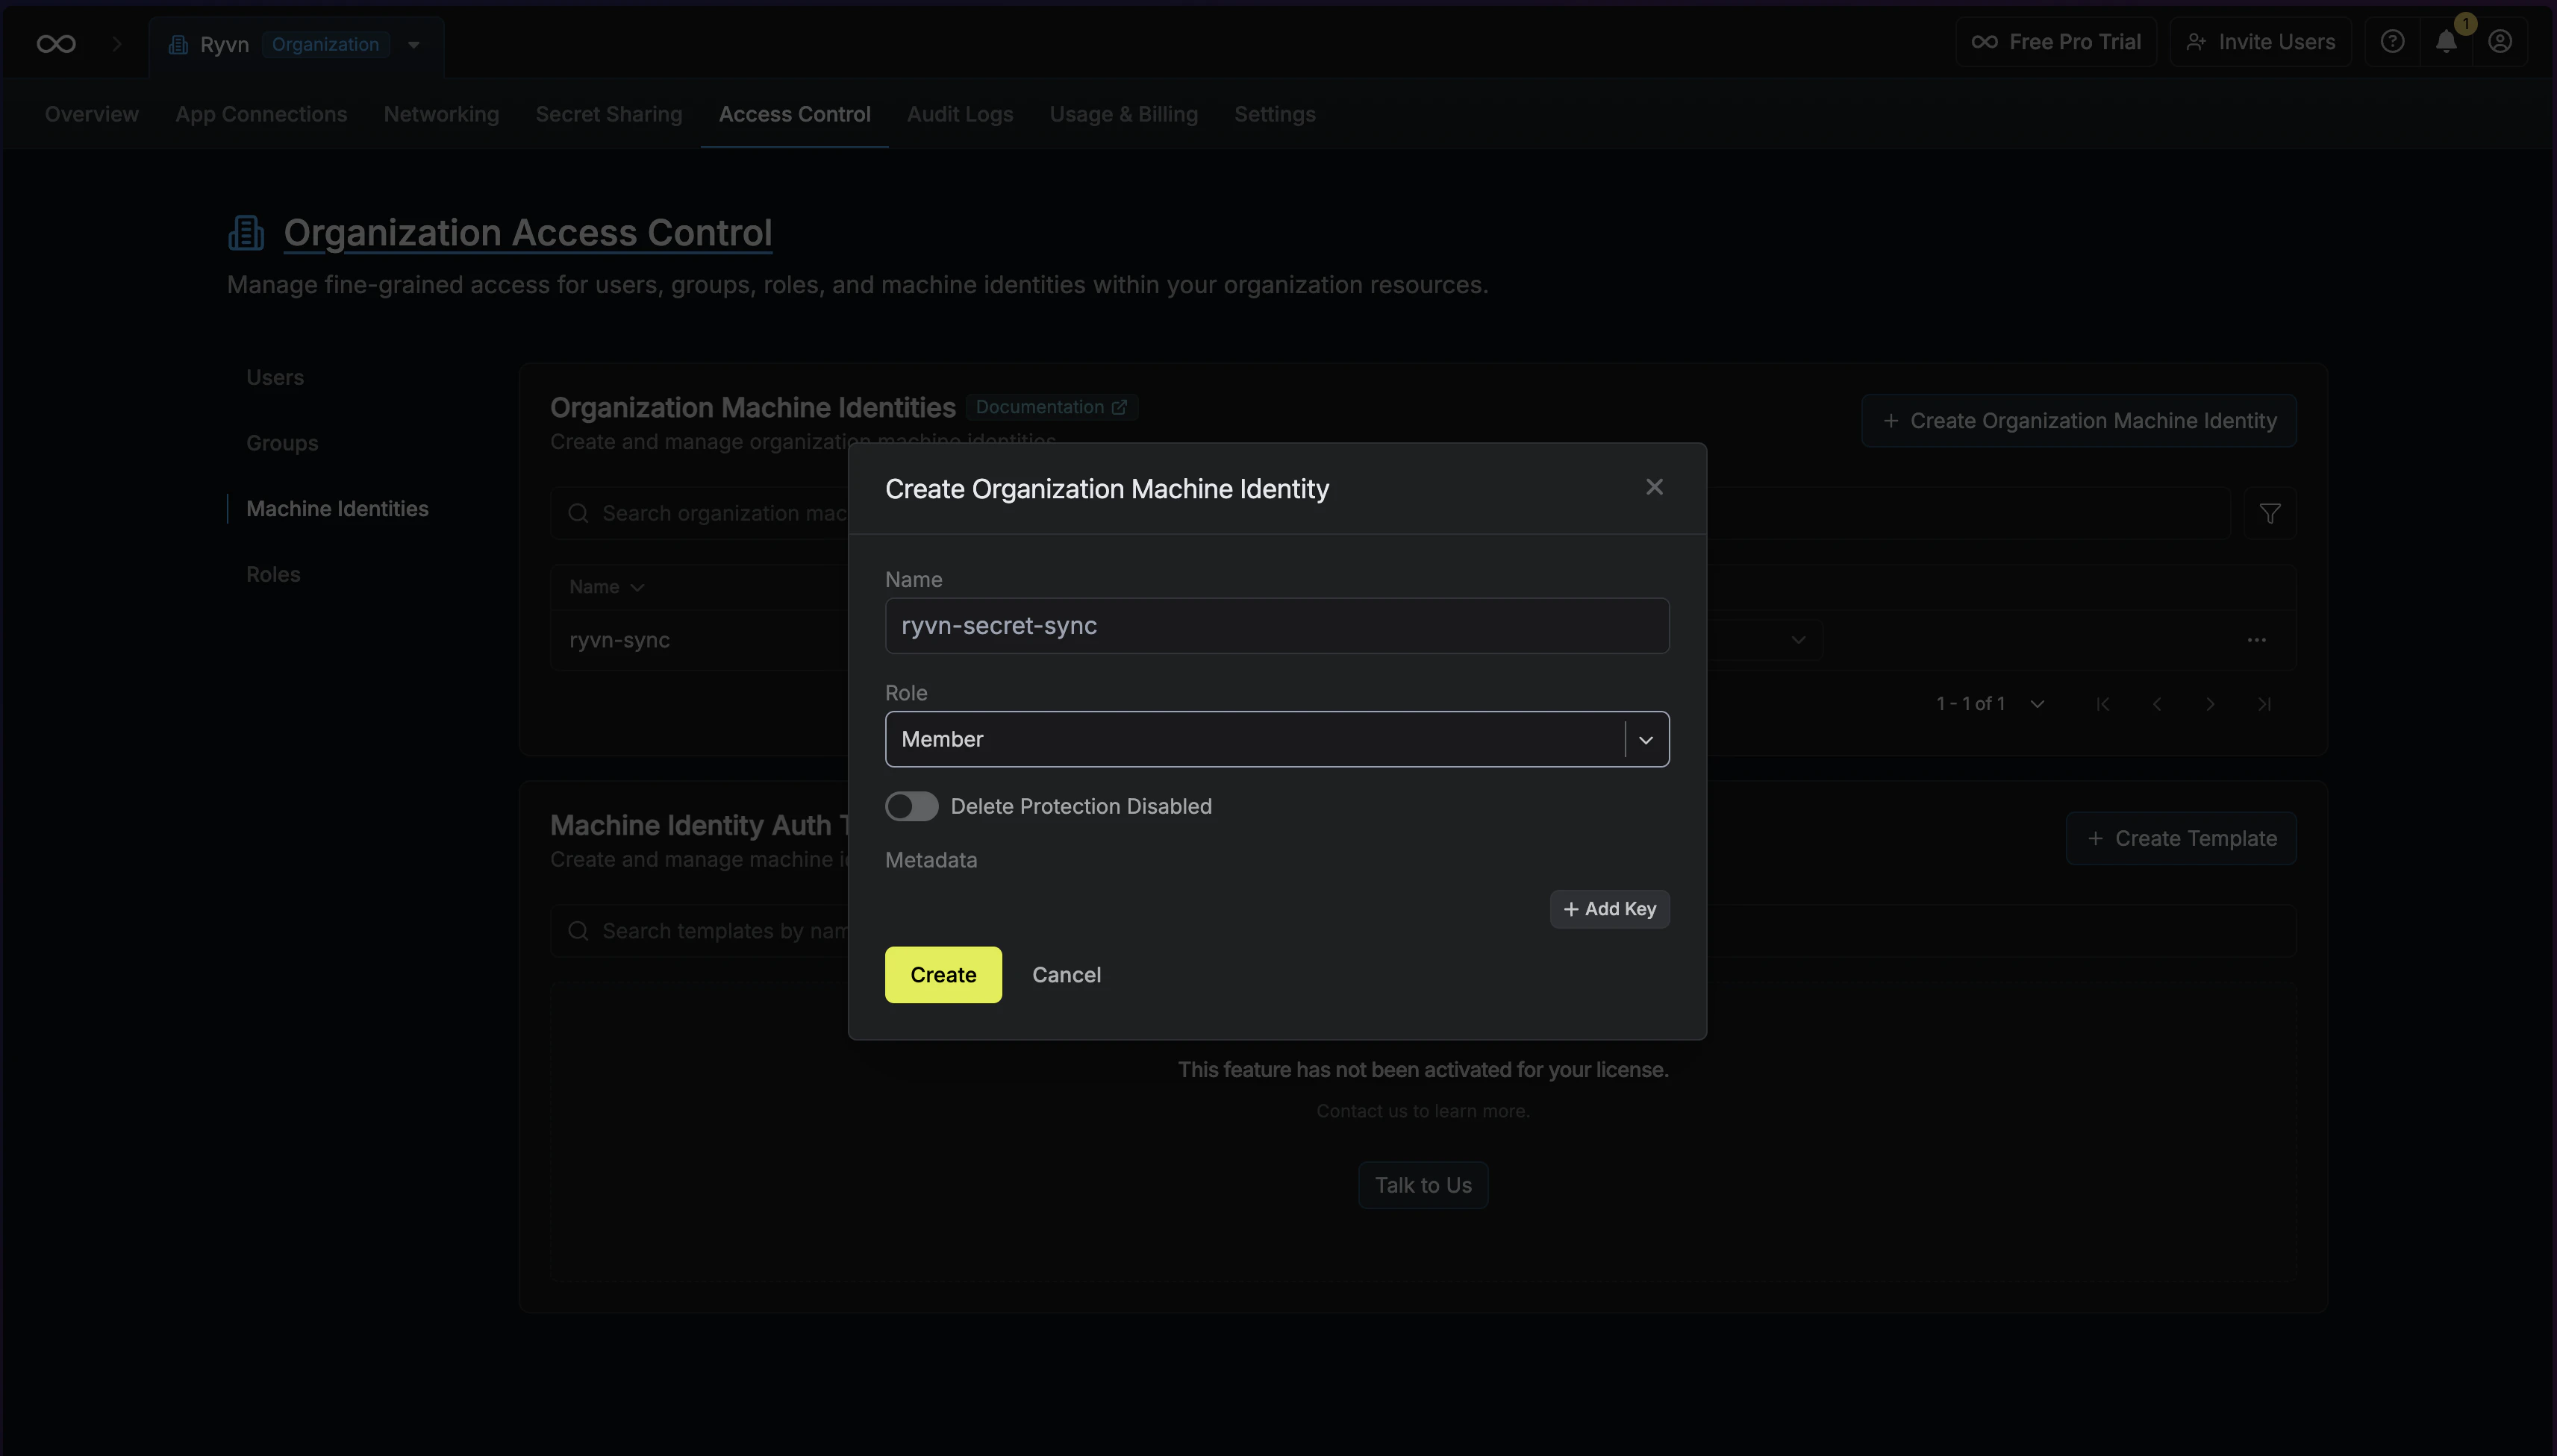Image resolution: width=2557 pixels, height=1456 pixels.
Task: Click the Create button in the dialog
Action: 941,974
